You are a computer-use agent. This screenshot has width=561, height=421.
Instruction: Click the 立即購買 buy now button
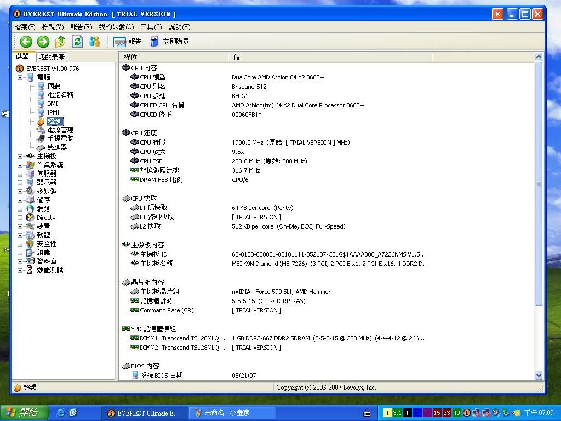170,42
